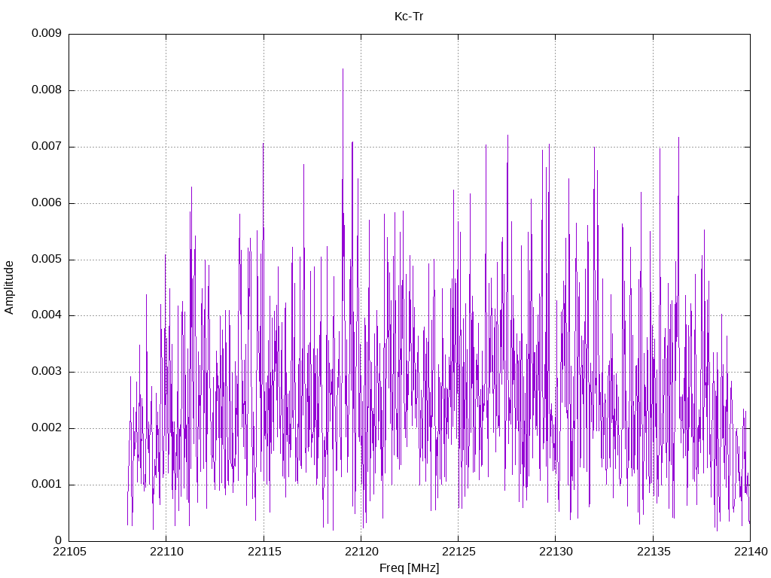Click the tallest spectrum peak near 22119 MHz
The height and width of the screenshot is (578, 771).
click(343, 70)
